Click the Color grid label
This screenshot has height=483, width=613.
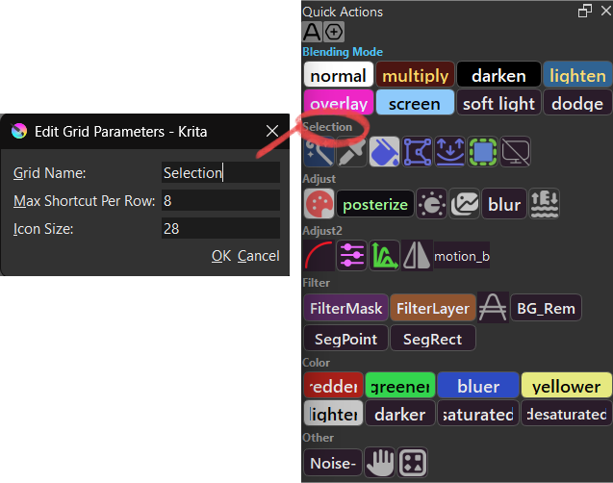(x=316, y=362)
